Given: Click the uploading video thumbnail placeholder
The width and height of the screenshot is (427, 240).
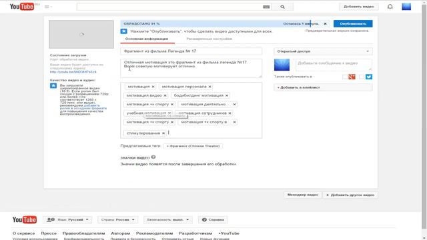Looking at the screenshot, I should (x=81, y=34).
